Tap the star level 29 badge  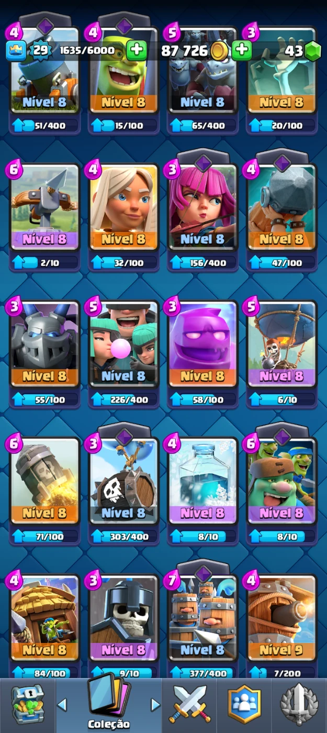[40, 51]
